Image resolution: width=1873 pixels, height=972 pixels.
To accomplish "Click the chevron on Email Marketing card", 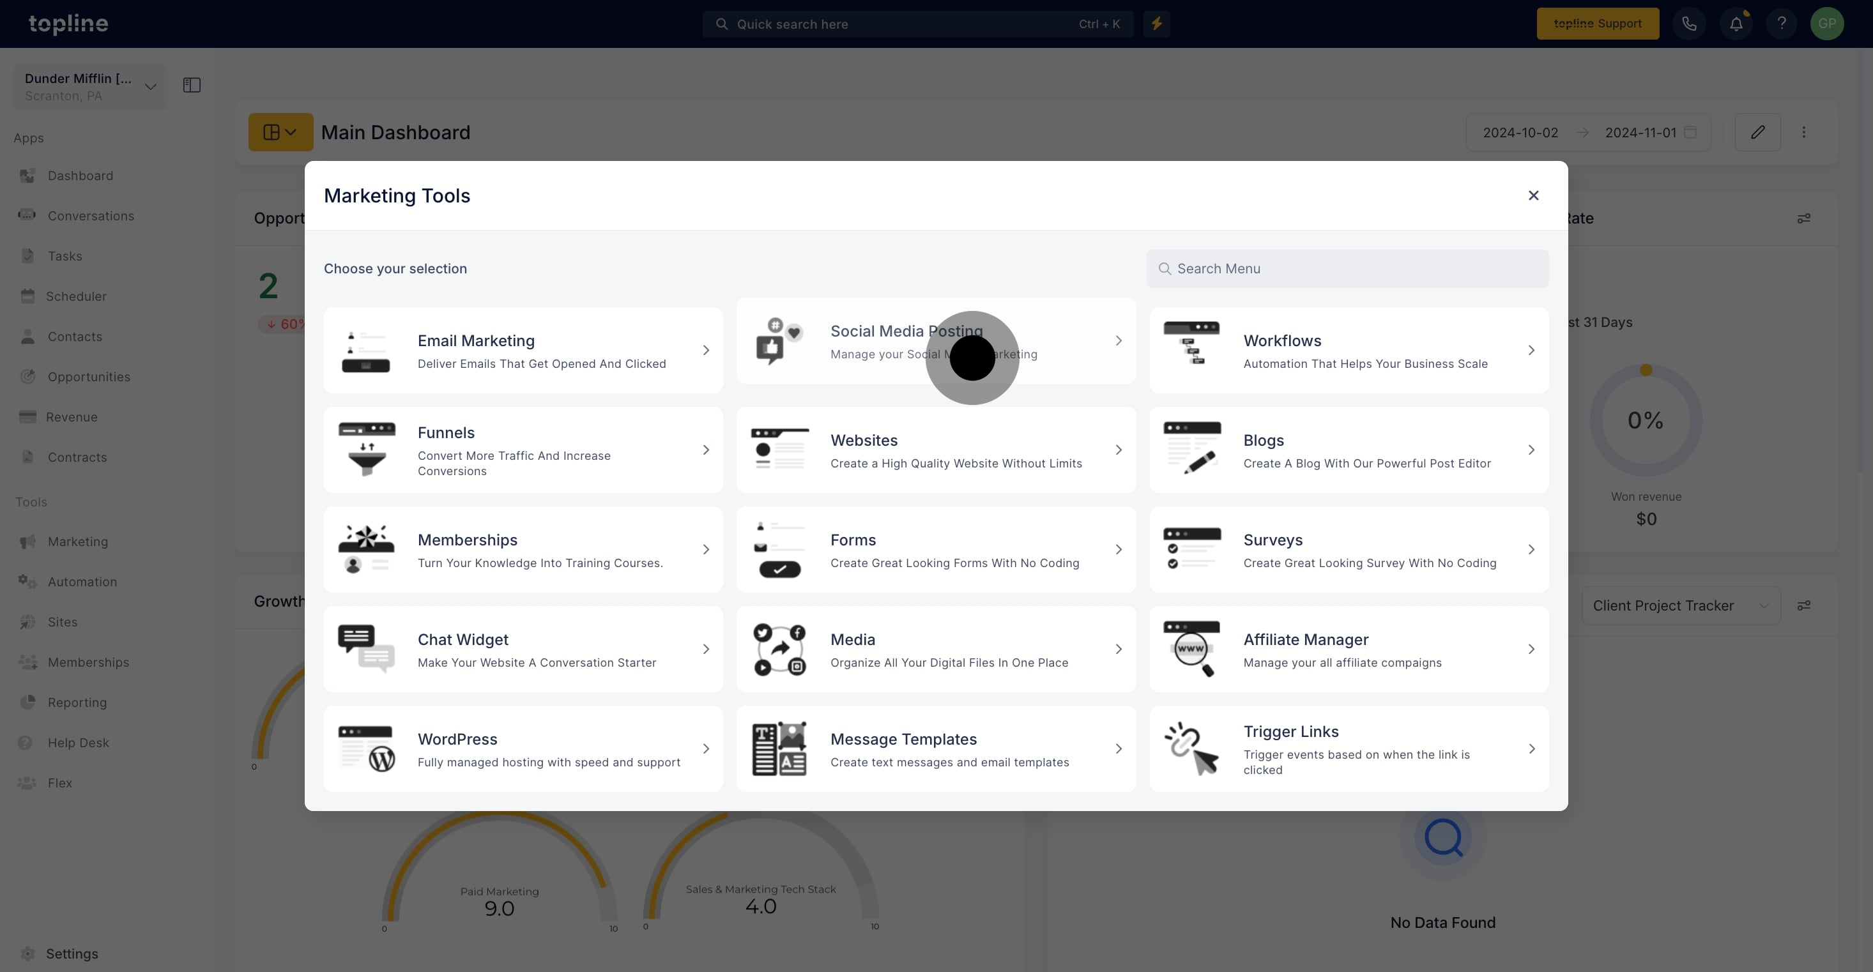I will pyautogui.click(x=705, y=351).
